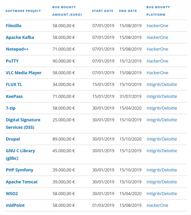Open HackerOne link in the midPoint row
Viewport: 191px width, 215px height.
click(157, 205)
